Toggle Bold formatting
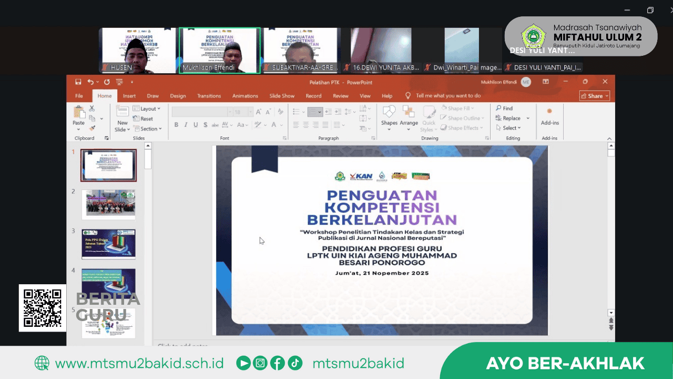673x379 pixels. point(177,125)
